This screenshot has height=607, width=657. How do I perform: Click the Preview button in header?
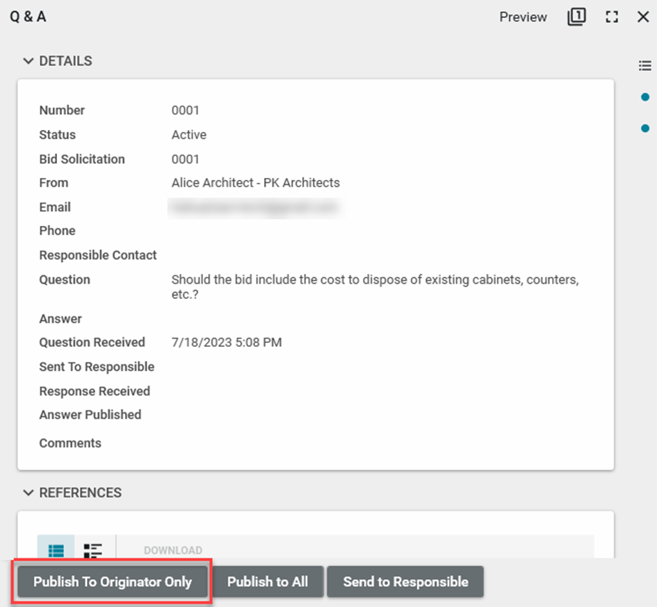(523, 17)
